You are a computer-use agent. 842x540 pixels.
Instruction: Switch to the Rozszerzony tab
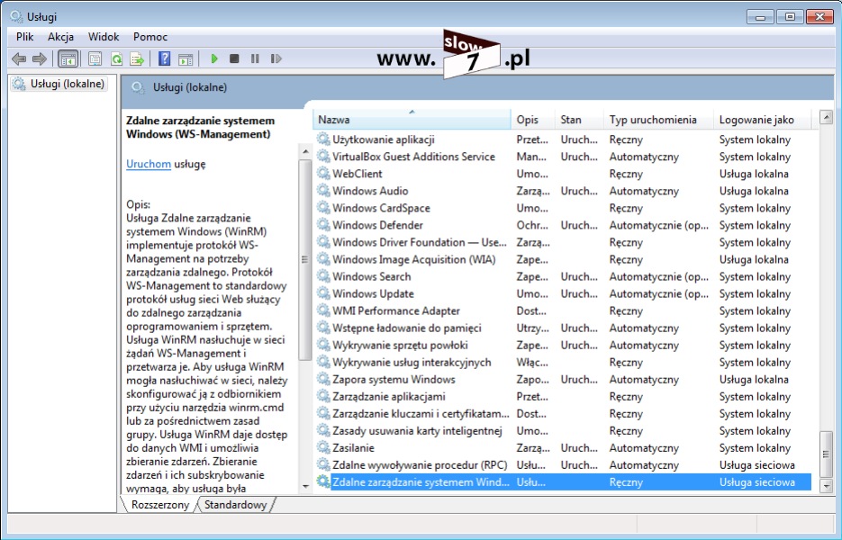tap(160, 505)
